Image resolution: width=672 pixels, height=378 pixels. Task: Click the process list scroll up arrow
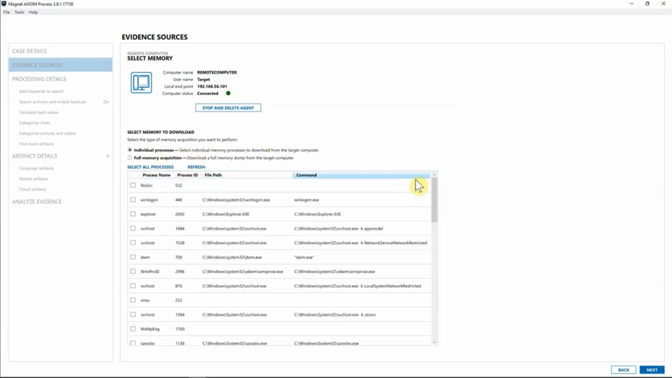(434, 175)
